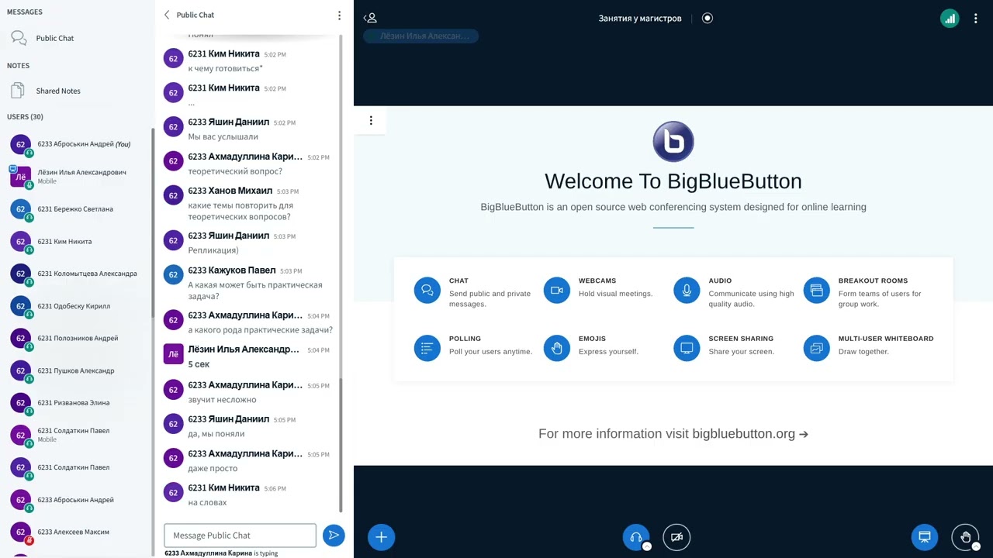Image resolution: width=993 pixels, height=558 pixels.
Task: Click the chat message "да, мы поняли"
Action: pyautogui.click(x=216, y=434)
